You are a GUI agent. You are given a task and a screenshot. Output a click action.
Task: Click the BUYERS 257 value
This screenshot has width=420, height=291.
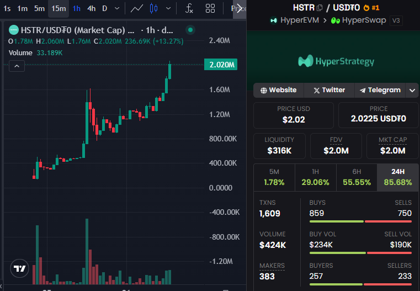316,276
